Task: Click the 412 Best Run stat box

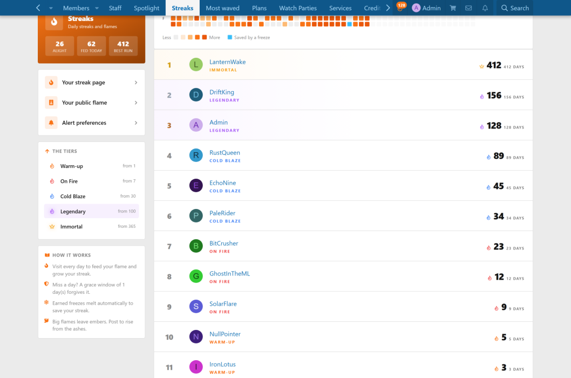Action: [123, 46]
